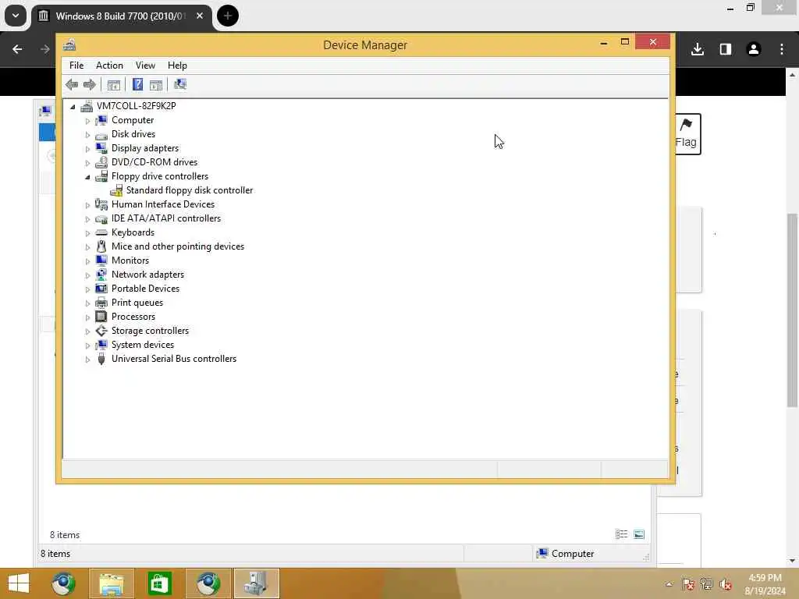Screen dimensions: 799x599
Task: Select Standard floppy disk controller device
Action: pos(189,190)
